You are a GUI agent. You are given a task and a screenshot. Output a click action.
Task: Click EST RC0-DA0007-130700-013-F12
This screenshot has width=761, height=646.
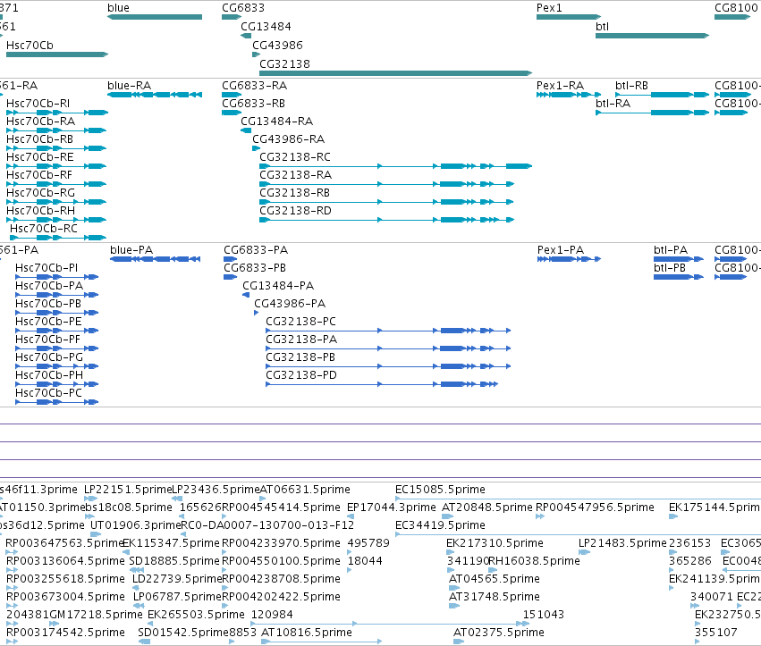(267, 525)
